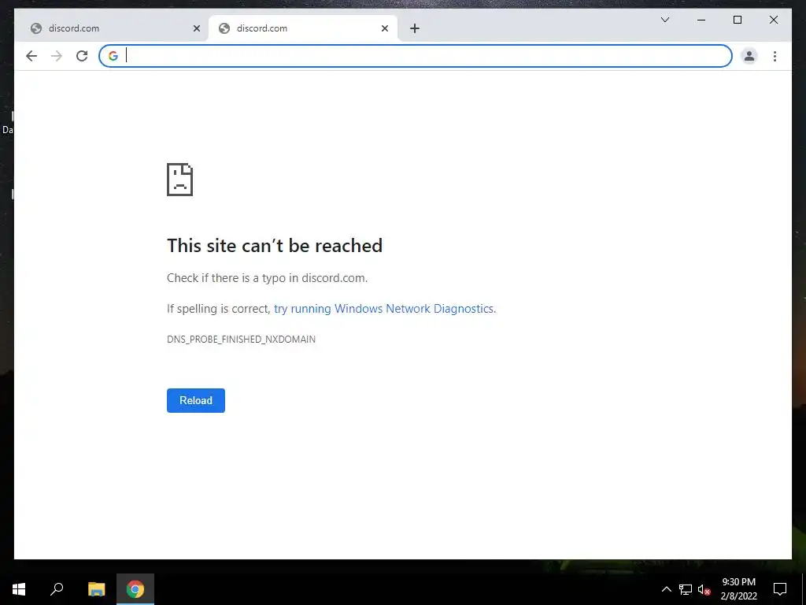Close the first discord.com tab
The height and width of the screenshot is (605, 806).
pyautogui.click(x=196, y=28)
